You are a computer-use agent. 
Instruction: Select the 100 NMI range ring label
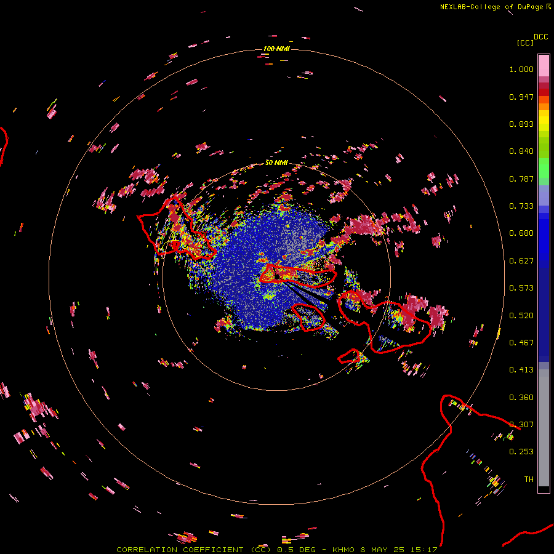coord(276,49)
